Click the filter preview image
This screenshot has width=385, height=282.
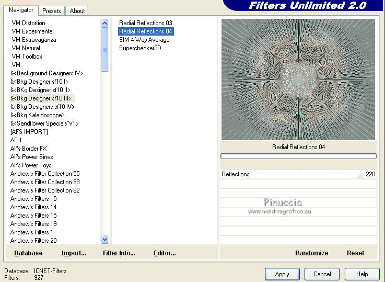pos(298,80)
